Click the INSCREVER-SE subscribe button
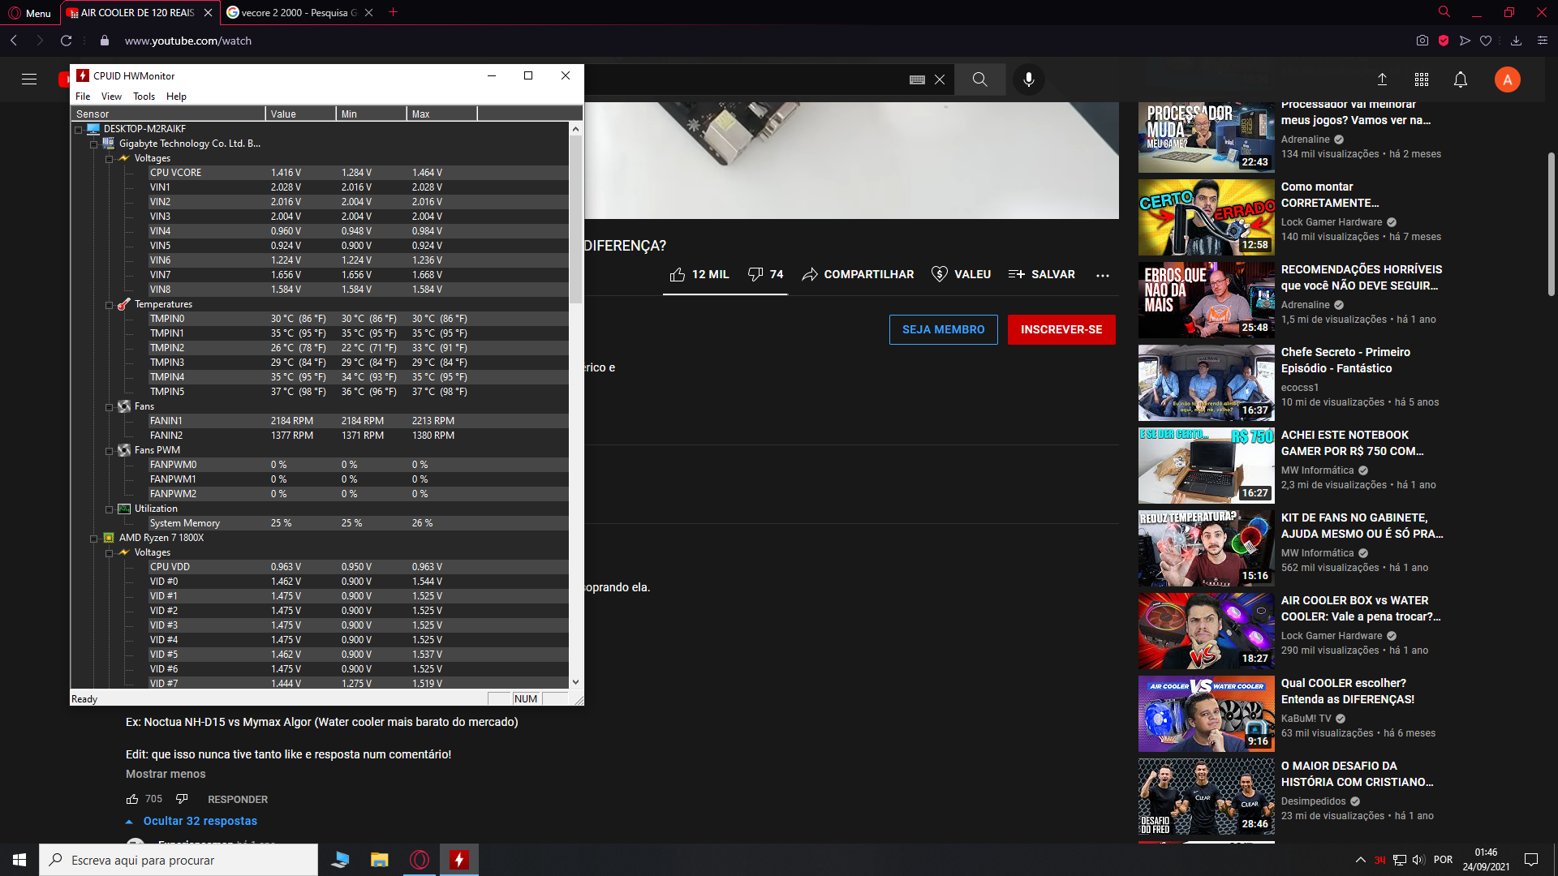The height and width of the screenshot is (876, 1558). 1061,330
